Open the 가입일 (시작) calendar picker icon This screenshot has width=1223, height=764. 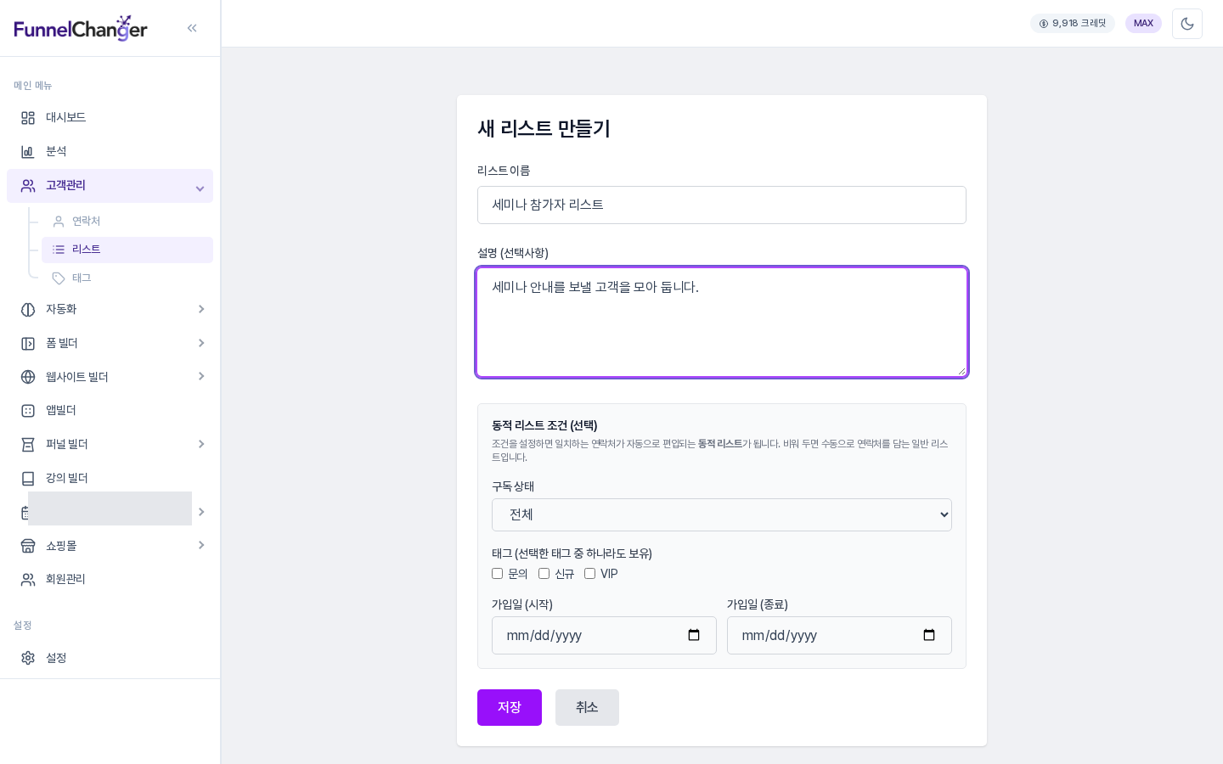694,635
